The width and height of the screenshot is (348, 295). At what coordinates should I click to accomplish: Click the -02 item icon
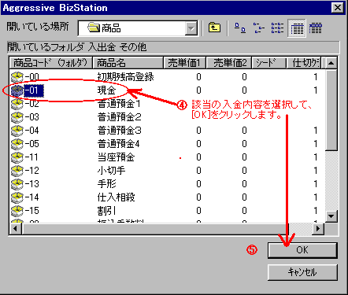pyautogui.click(x=17, y=104)
